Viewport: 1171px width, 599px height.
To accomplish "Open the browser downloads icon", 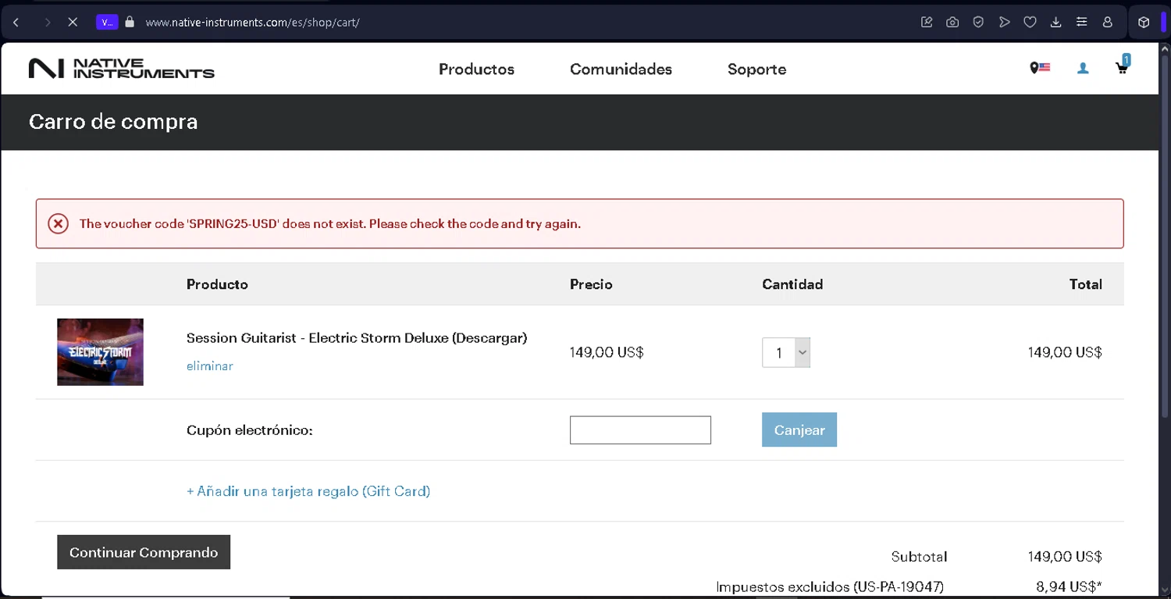I will point(1055,22).
